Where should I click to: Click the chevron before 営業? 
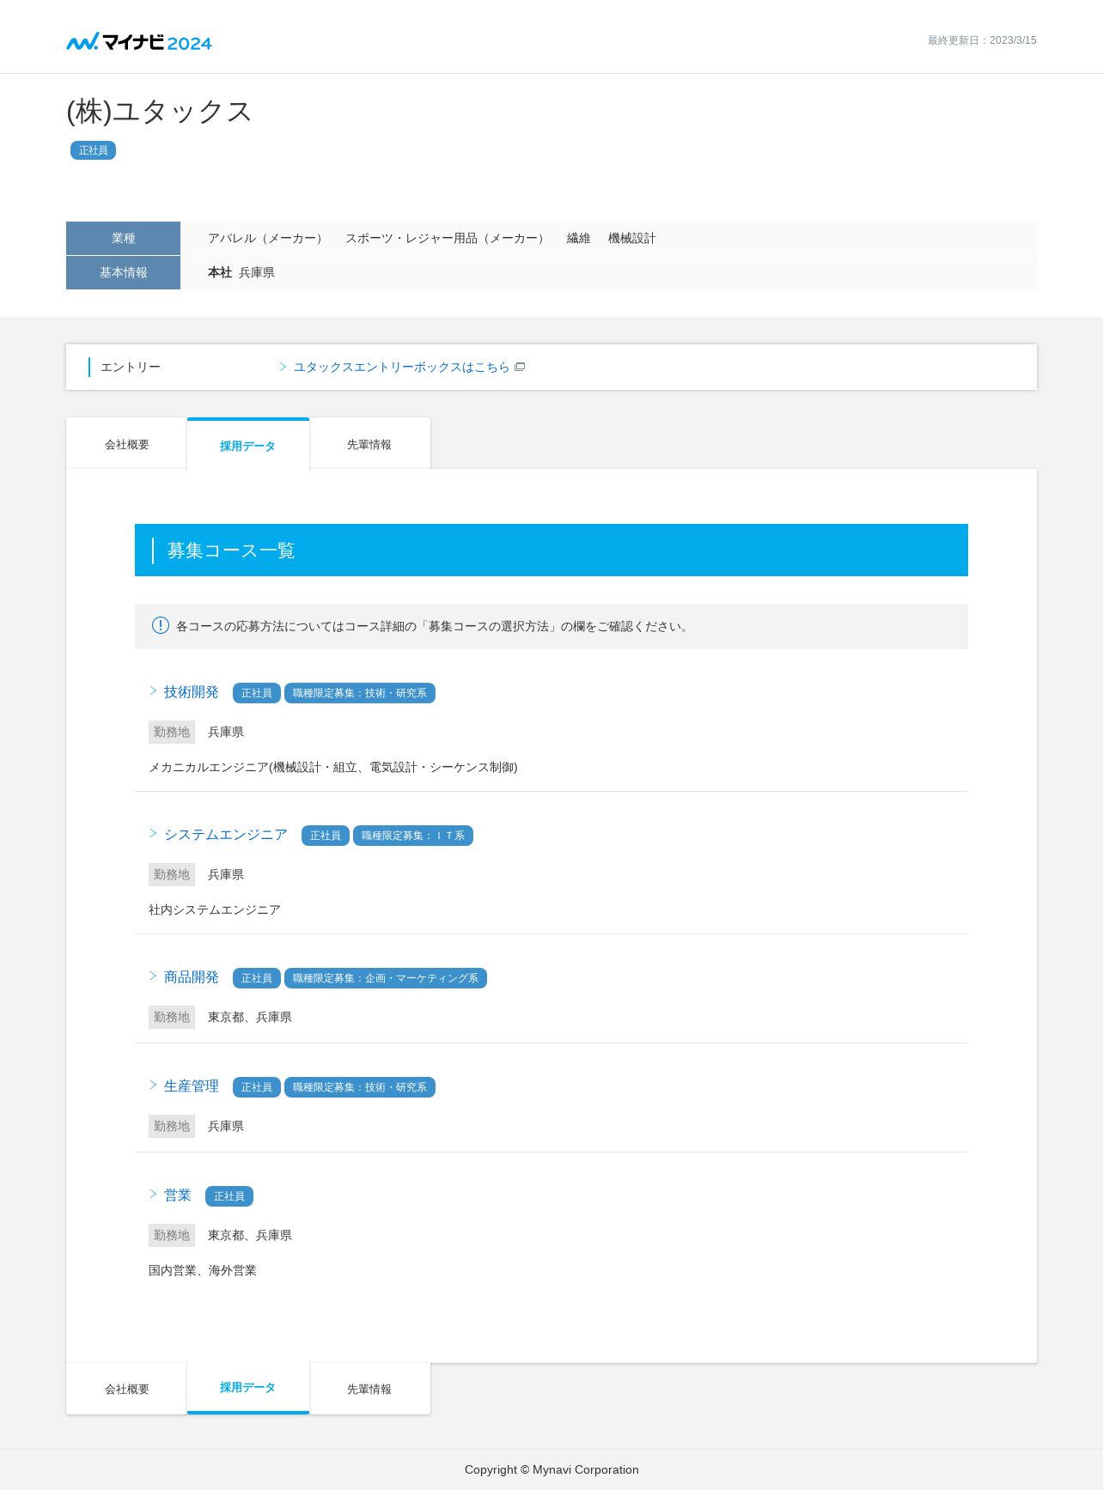(x=154, y=1194)
